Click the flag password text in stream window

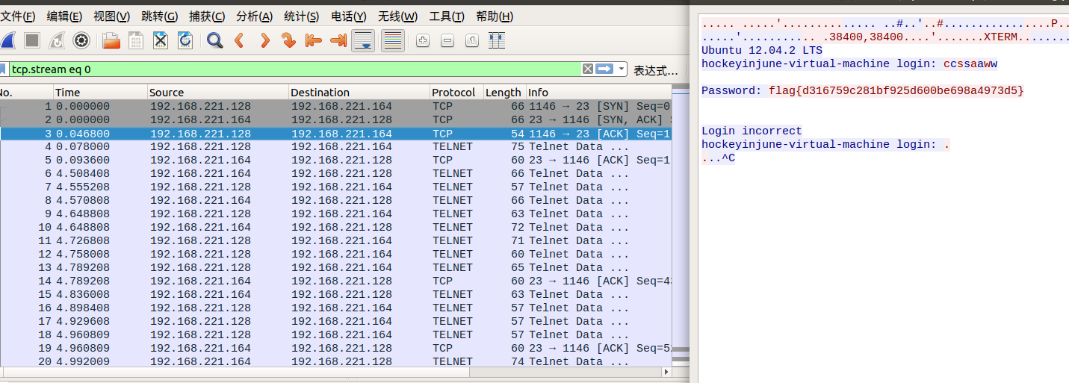(896, 90)
